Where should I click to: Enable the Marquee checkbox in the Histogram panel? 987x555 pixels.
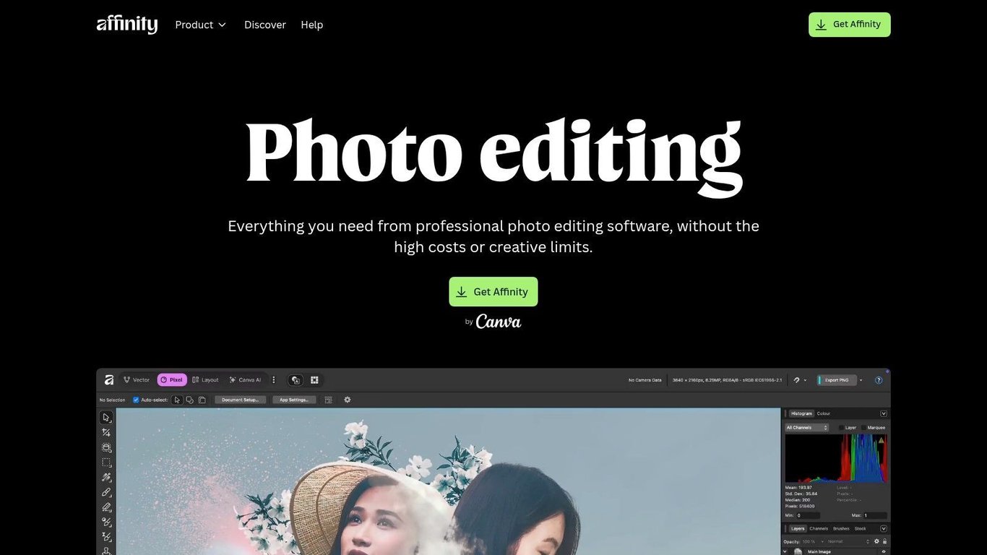(863, 427)
